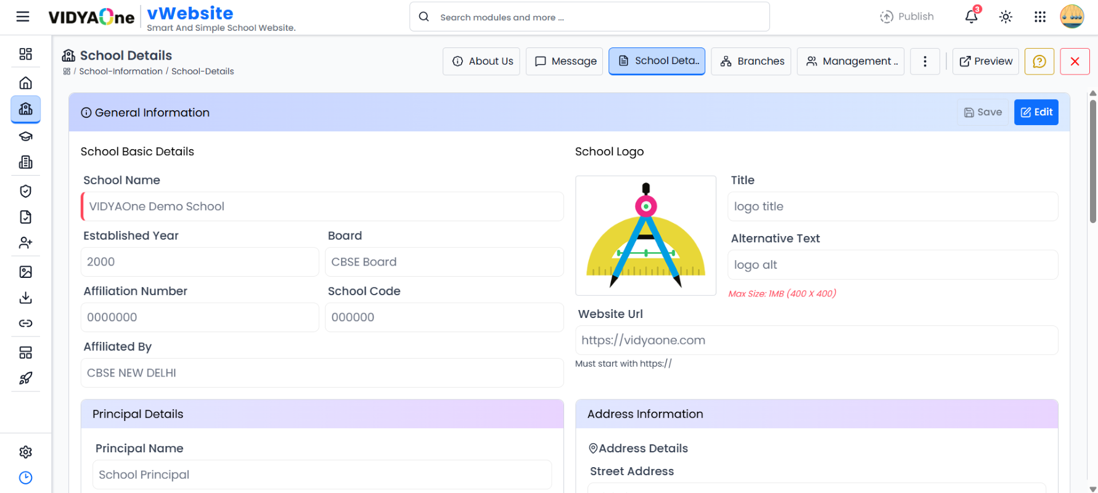Click the School Name field

point(322,206)
